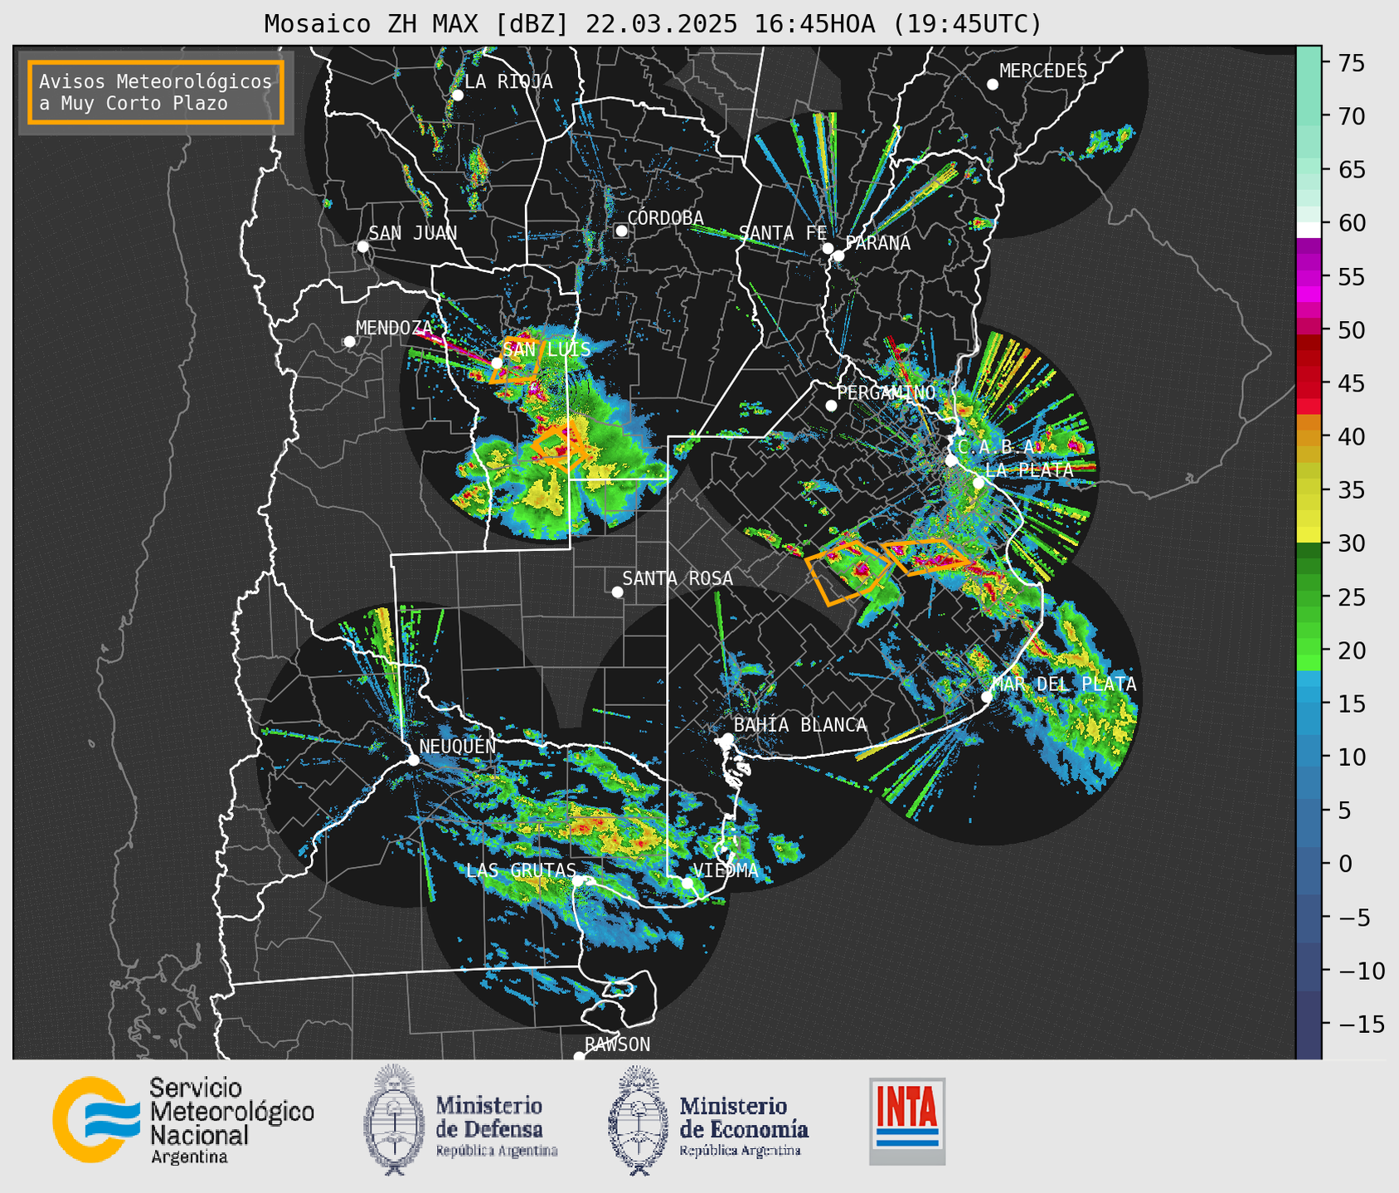Click the magenta 55 dBZ band on color scale
Viewport: 1399px width, 1193px height.
click(x=1309, y=276)
